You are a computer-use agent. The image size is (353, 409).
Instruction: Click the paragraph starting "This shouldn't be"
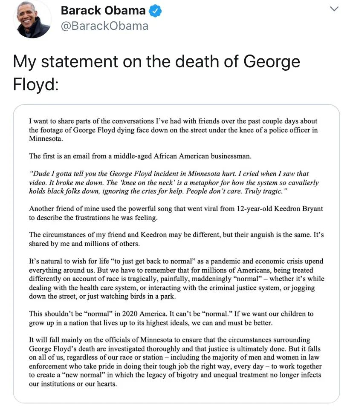(x=171, y=318)
